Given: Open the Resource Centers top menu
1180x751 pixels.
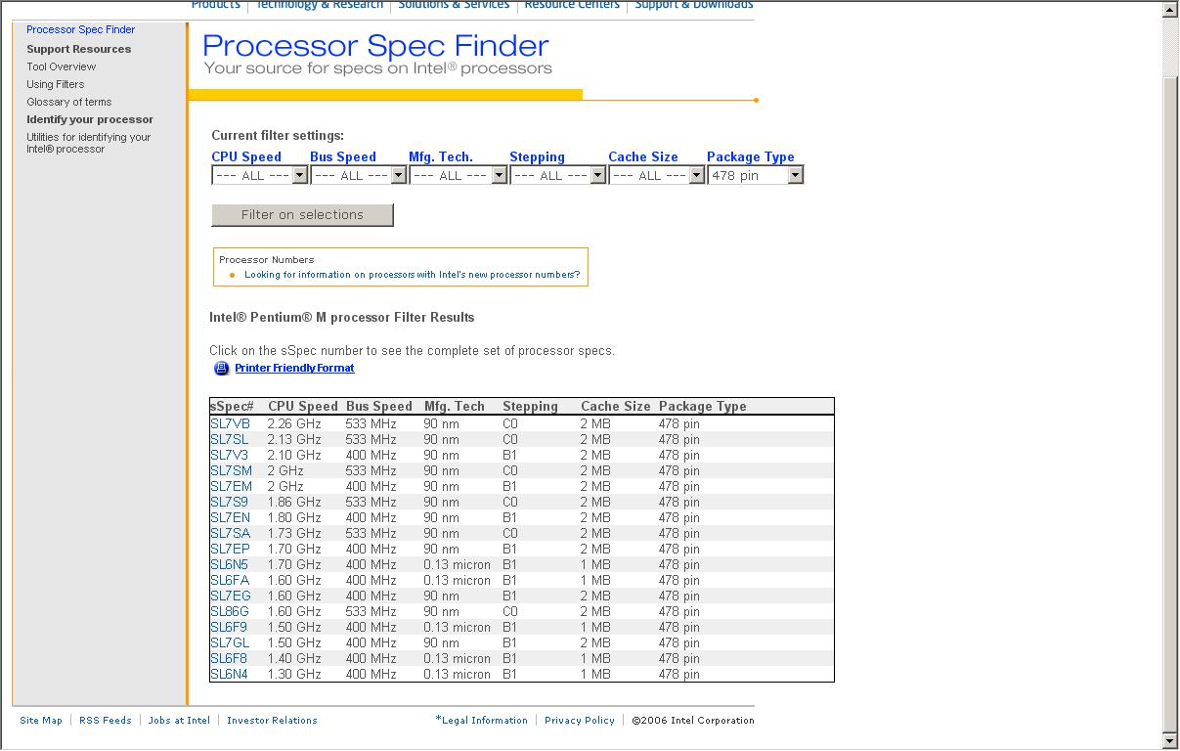Looking at the screenshot, I should pos(572,5).
